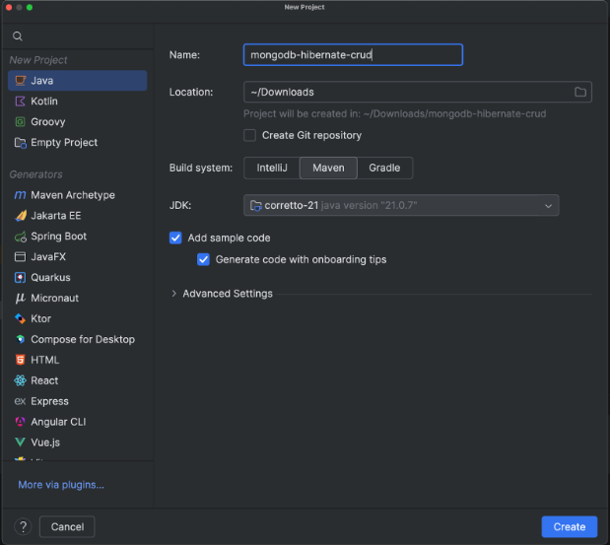
Task: Select the Spring Boot icon
Action: [20, 237]
